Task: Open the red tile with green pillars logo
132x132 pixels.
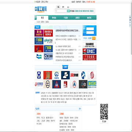Action: click(x=48, y=75)
